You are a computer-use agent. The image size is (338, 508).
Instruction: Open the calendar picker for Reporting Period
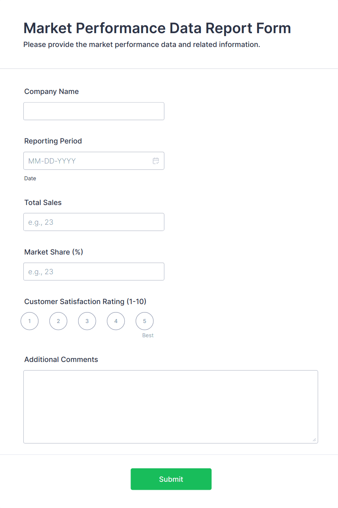point(156,161)
